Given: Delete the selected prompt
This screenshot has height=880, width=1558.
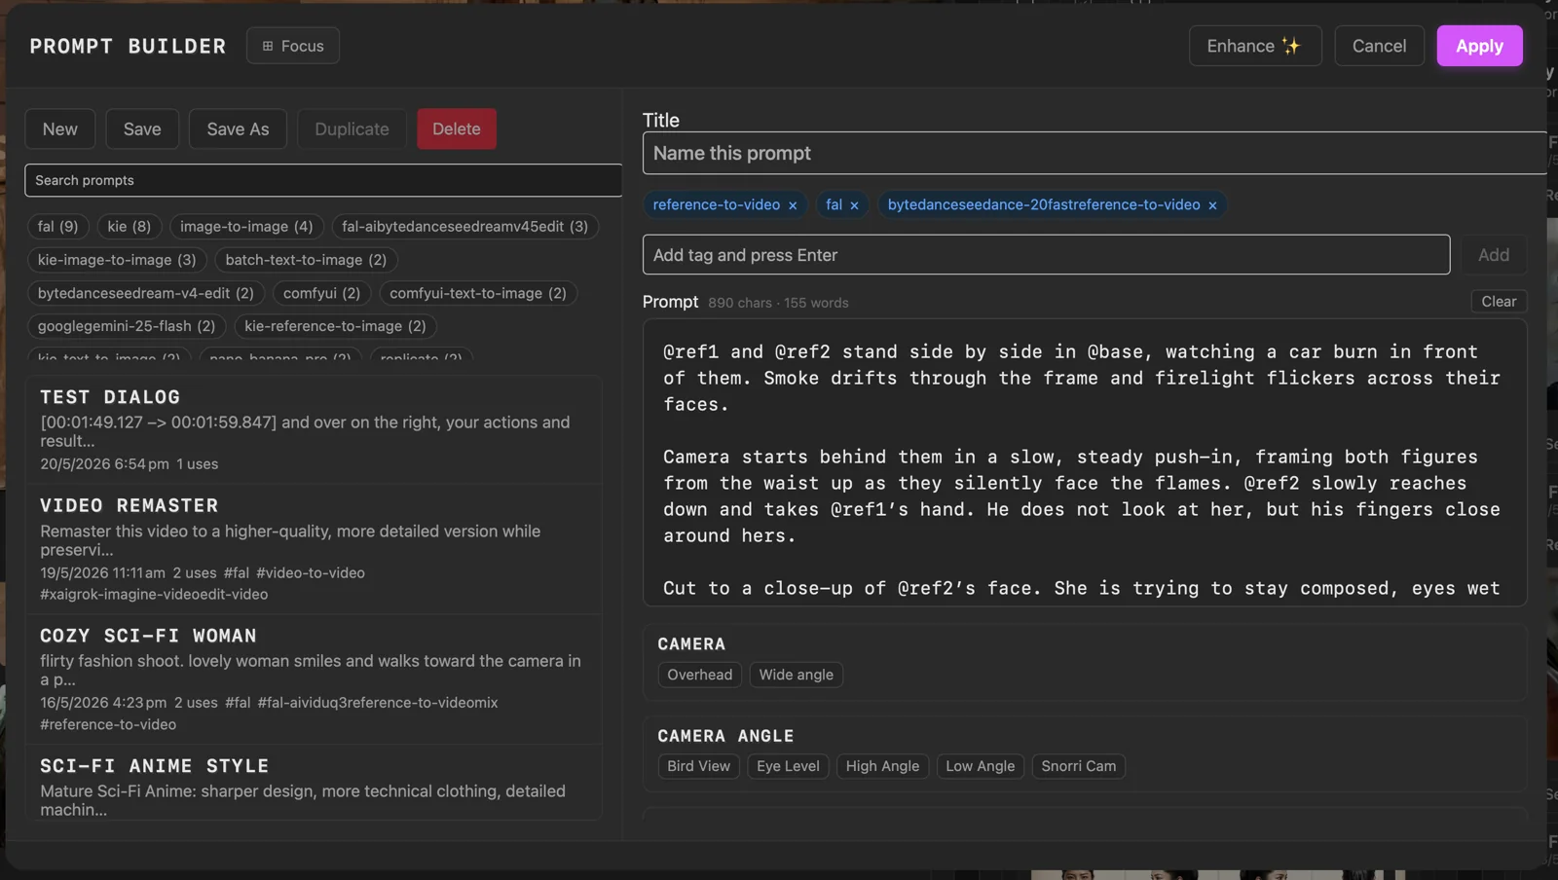Looking at the screenshot, I should pyautogui.click(x=457, y=128).
